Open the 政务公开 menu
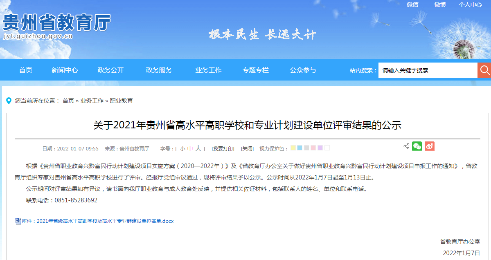 pos(110,70)
